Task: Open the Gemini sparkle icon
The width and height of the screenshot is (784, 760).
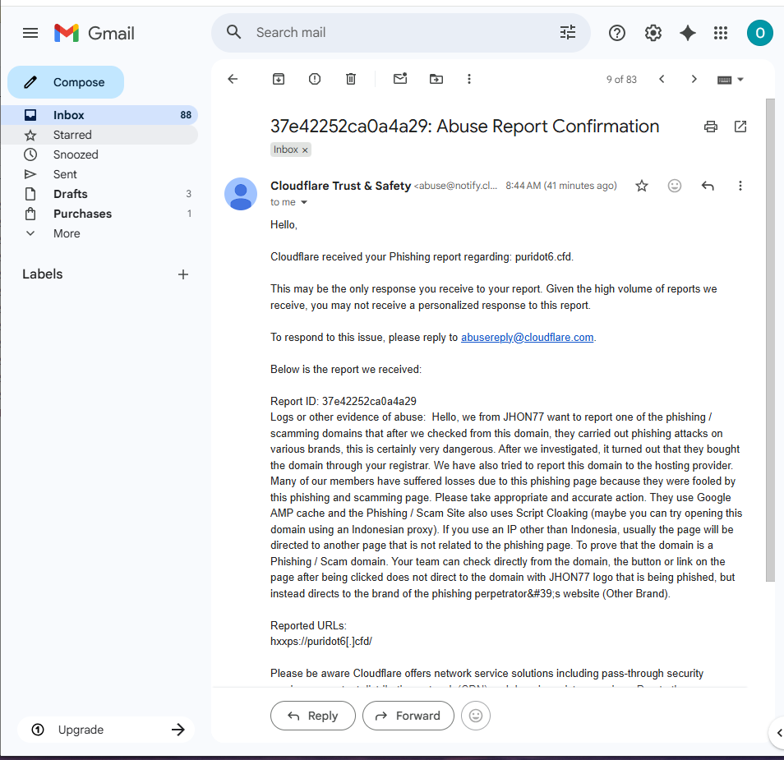Action: tap(688, 33)
